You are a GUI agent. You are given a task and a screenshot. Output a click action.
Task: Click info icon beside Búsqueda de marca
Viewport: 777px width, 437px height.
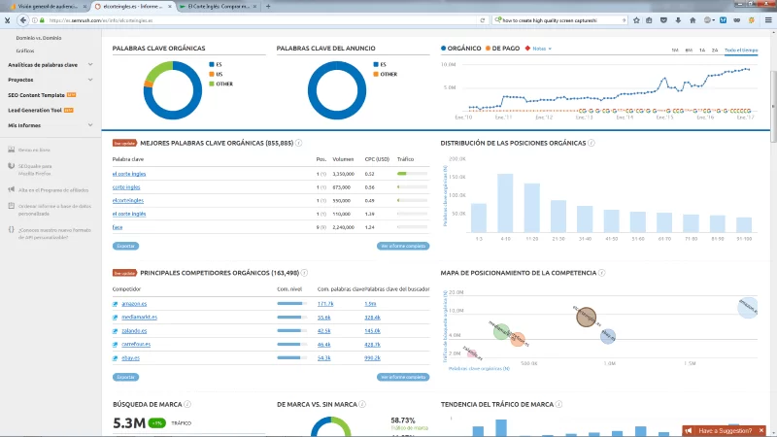[187, 404]
